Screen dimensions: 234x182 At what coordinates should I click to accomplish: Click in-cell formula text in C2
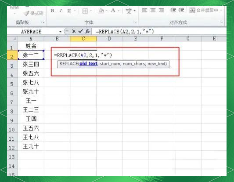(83, 55)
